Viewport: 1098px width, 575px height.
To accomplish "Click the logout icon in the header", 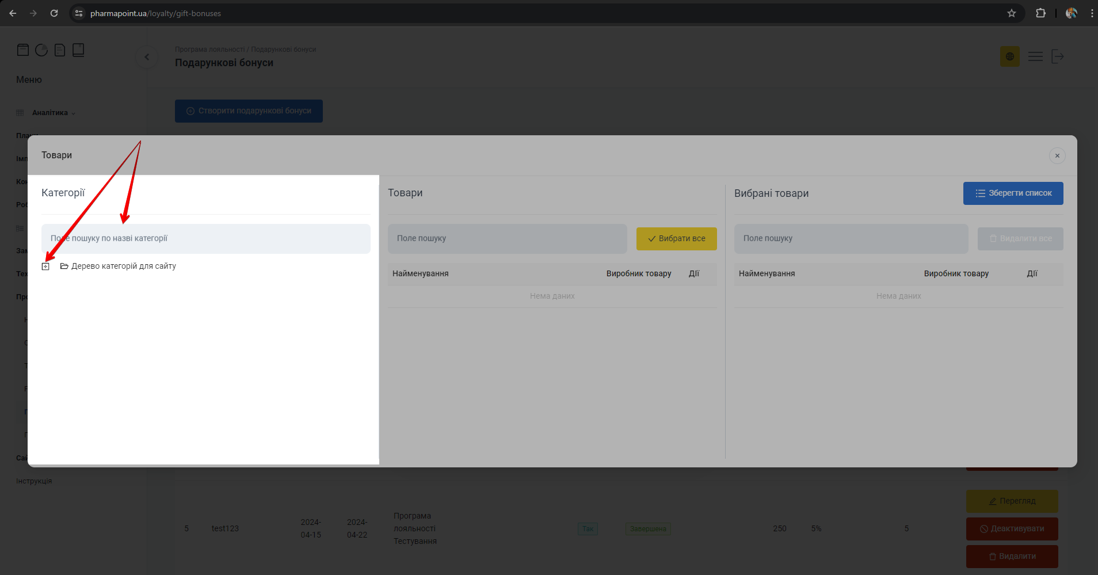I will click(x=1058, y=56).
